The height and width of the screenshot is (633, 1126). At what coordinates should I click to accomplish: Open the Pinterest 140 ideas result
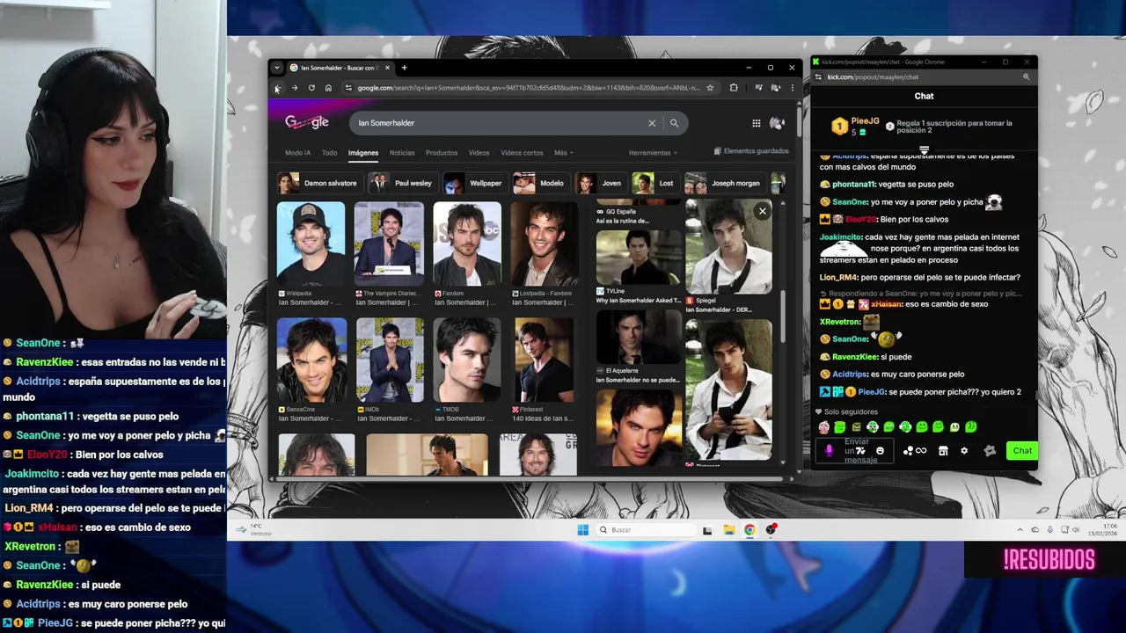click(x=544, y=360)
